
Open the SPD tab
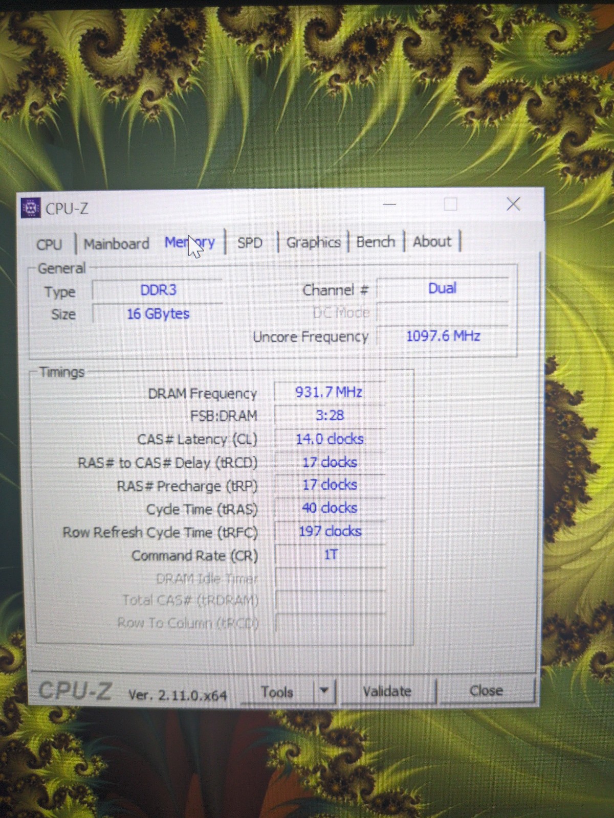click(250, 242)
